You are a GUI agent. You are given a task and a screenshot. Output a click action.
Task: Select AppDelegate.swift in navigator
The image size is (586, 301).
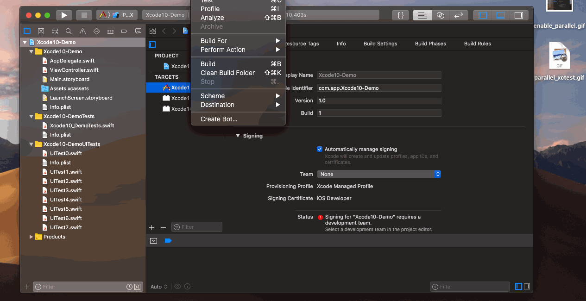[72, 61]
